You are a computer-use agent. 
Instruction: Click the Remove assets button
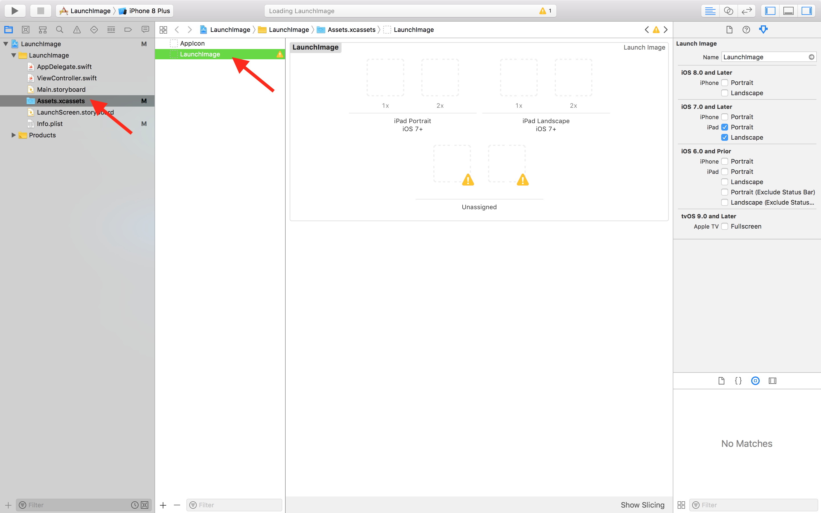point(177,505)
